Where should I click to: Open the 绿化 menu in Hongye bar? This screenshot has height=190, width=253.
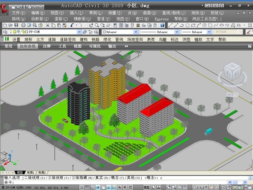(107, 39)
